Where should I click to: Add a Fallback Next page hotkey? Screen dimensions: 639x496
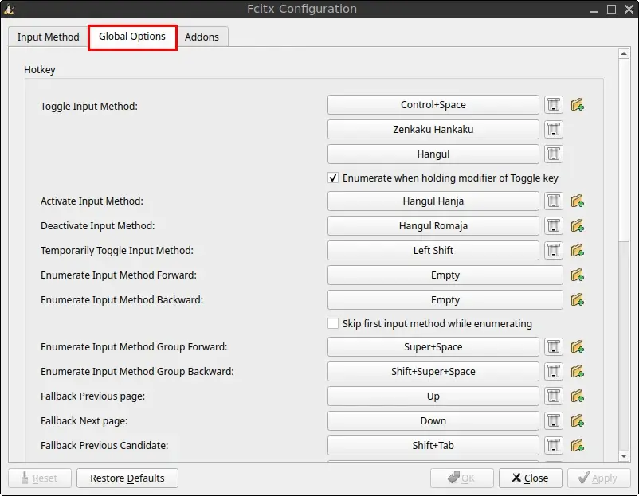coord(577,421)
